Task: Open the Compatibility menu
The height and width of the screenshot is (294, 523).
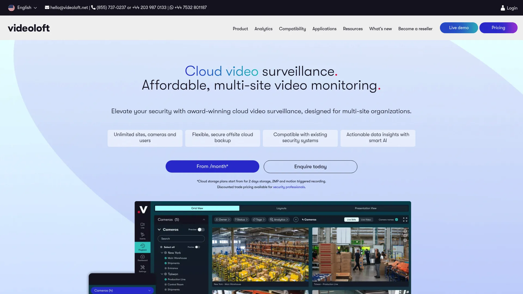Action: 292,29
